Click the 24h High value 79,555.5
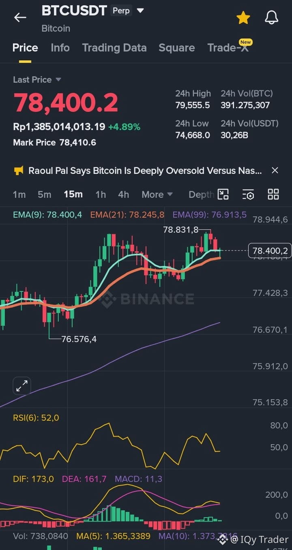Screen dimensions: 292x550 pyautogui.click(x=193, y=105)
